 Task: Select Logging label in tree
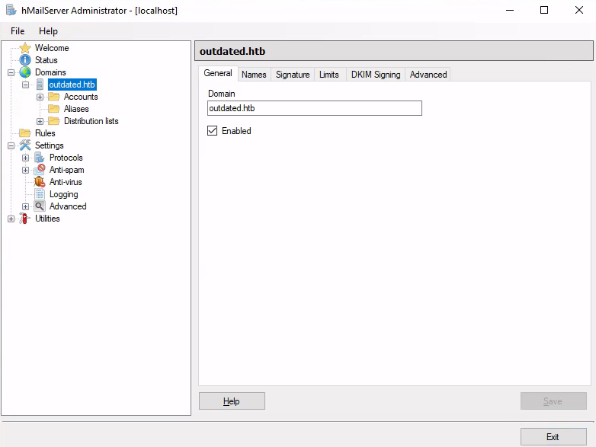coord(64,194)
